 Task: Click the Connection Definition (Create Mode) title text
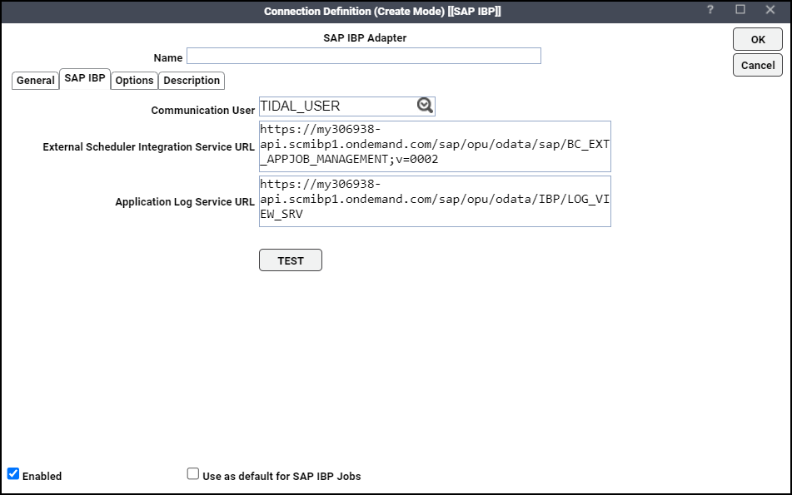tap(382, 11)
